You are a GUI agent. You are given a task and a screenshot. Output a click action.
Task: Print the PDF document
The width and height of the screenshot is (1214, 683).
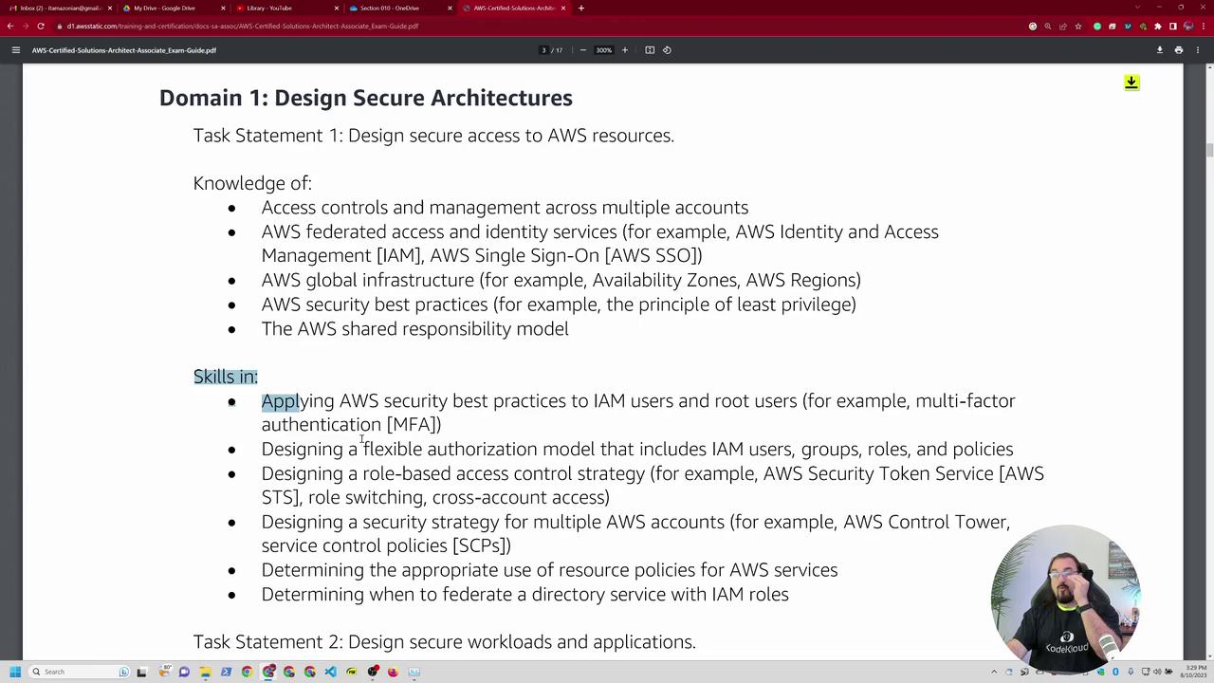pyautogui.click(x=1179, y=50)
